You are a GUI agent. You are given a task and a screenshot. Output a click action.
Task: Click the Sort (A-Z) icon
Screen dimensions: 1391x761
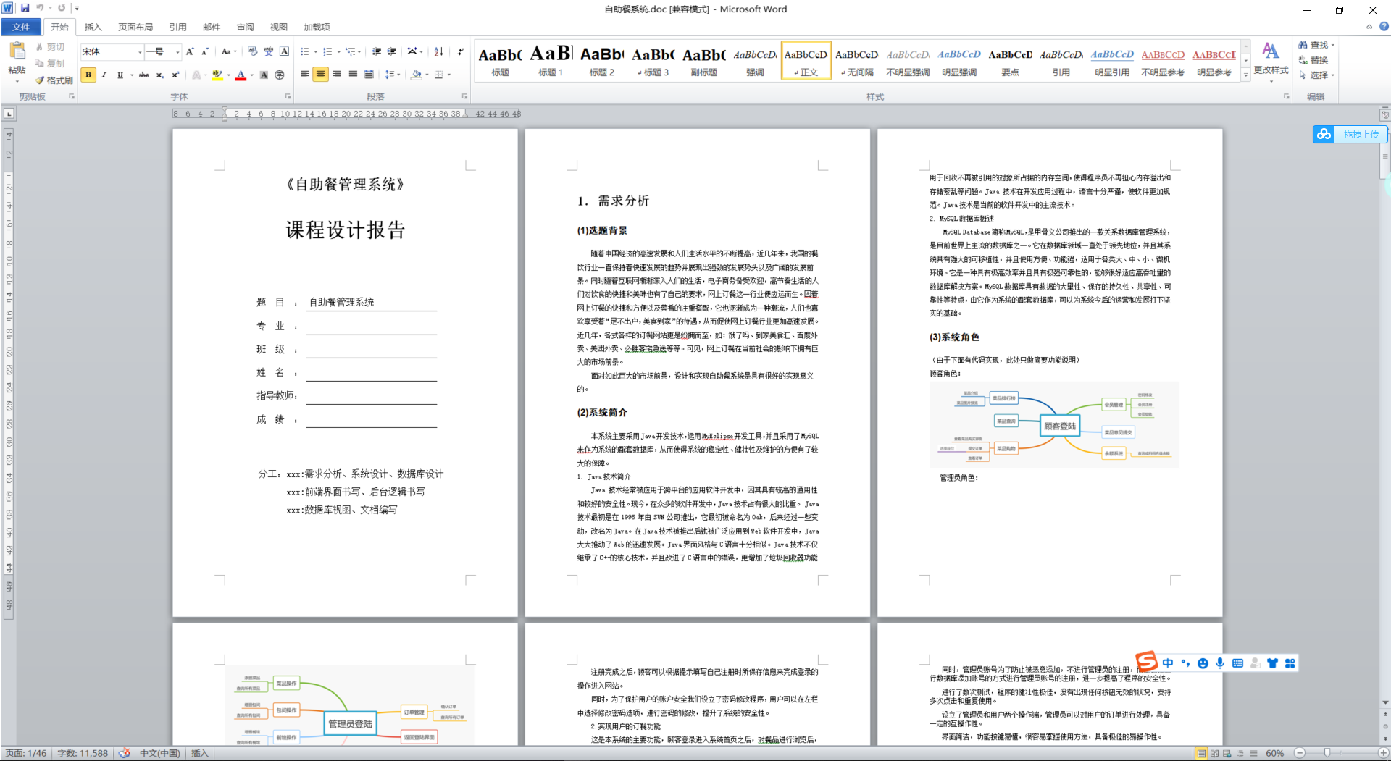click(x=438, y=51)
